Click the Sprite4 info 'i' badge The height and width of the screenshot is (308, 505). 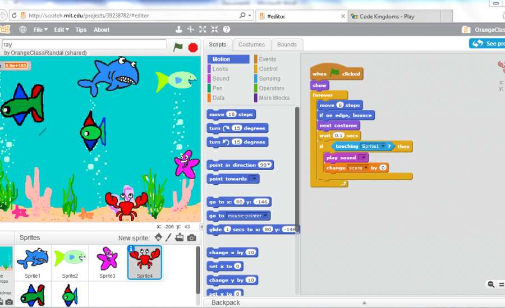[131, 249]
